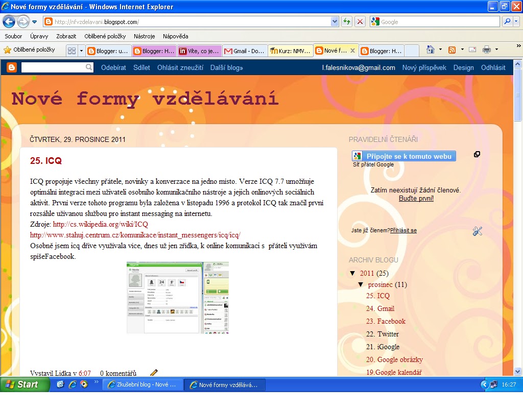Open the Quick Tabs grid icon

(x=72, y=51)
